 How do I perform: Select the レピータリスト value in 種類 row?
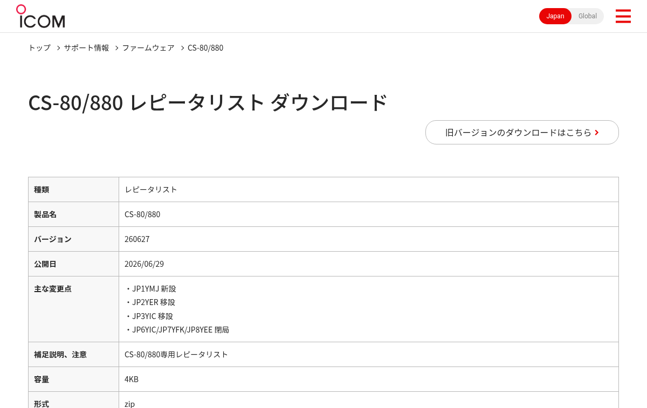[151, 190]
